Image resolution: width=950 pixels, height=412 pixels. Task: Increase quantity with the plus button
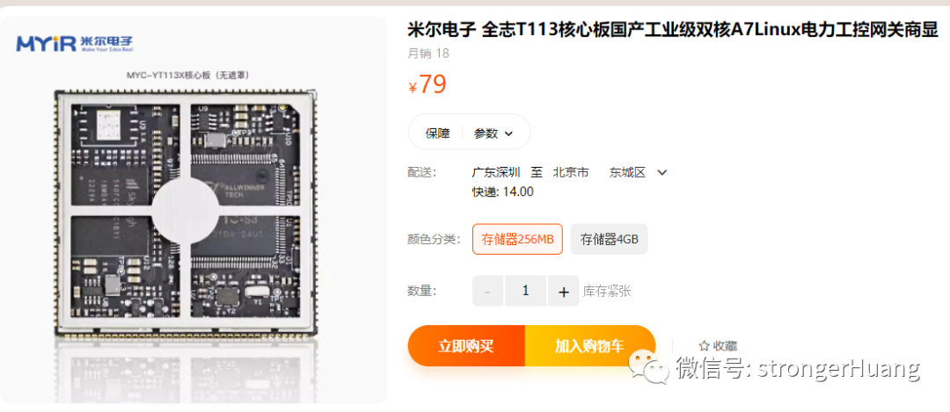[564, 291]
